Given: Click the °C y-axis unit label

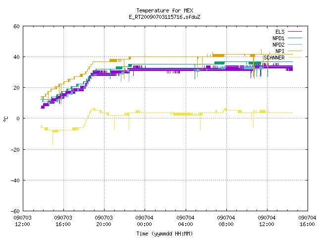Looking at the screenshot, I should (5, 119).
